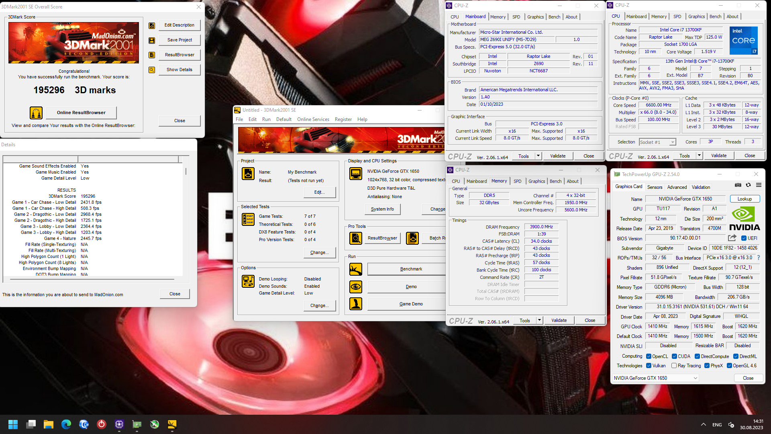Toggle the OpenGL 4.6 checkbox
The width and height of the screenshot is (771, 434).
point(730,366)
